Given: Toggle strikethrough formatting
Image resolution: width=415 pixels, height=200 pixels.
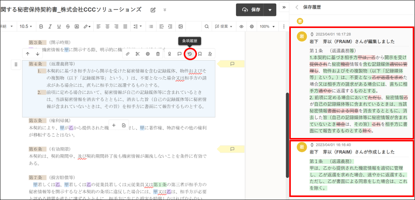Looking at the screenshot, I should (x=68, y=26).
